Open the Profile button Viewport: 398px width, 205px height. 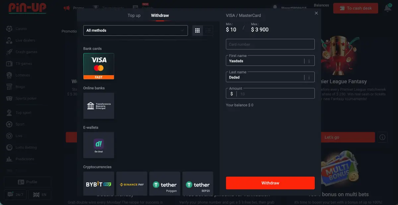click(x=28, y=182)
